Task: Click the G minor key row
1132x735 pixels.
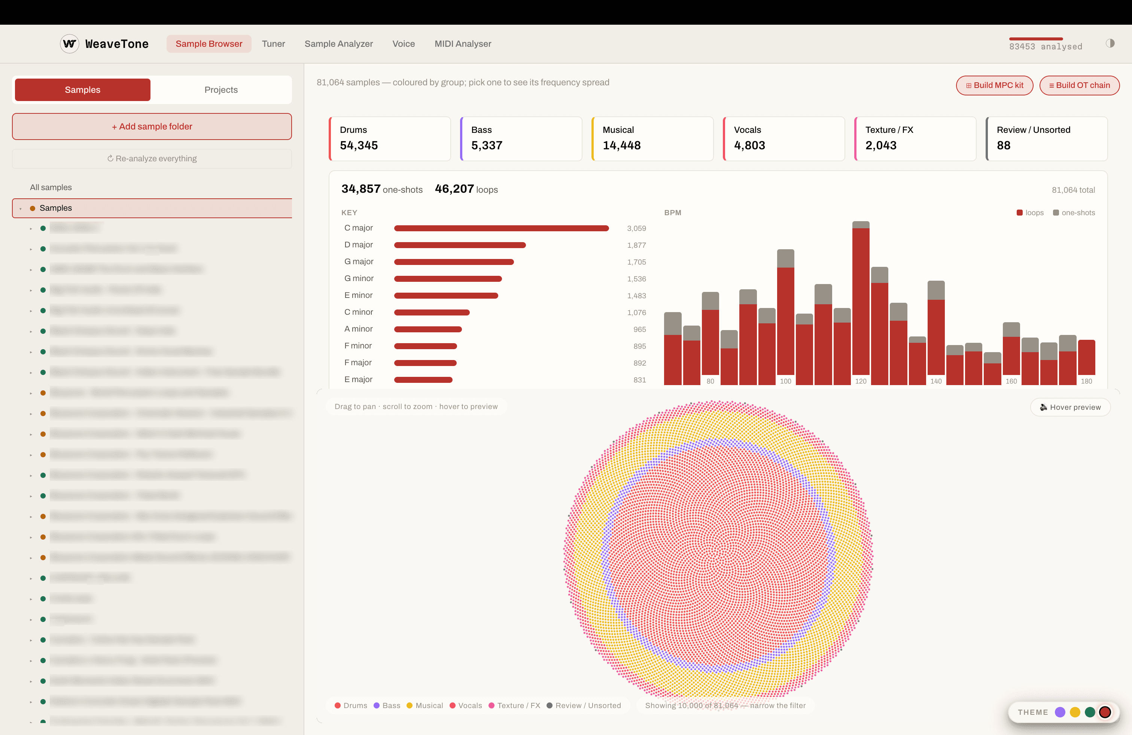Action: pyautogui.click(x=494, y=278)
